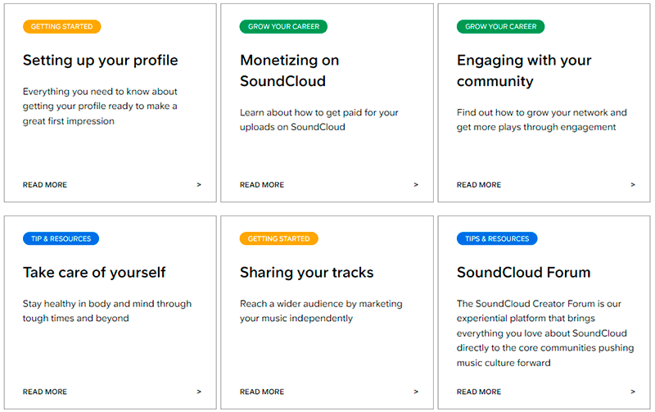This screenshot has width=655, height=412.
Task: Click description 'Everything you need to know about'
Action: coord(100,92)
